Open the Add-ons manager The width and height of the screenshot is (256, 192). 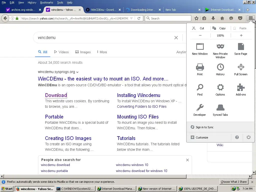pos(241,90)
